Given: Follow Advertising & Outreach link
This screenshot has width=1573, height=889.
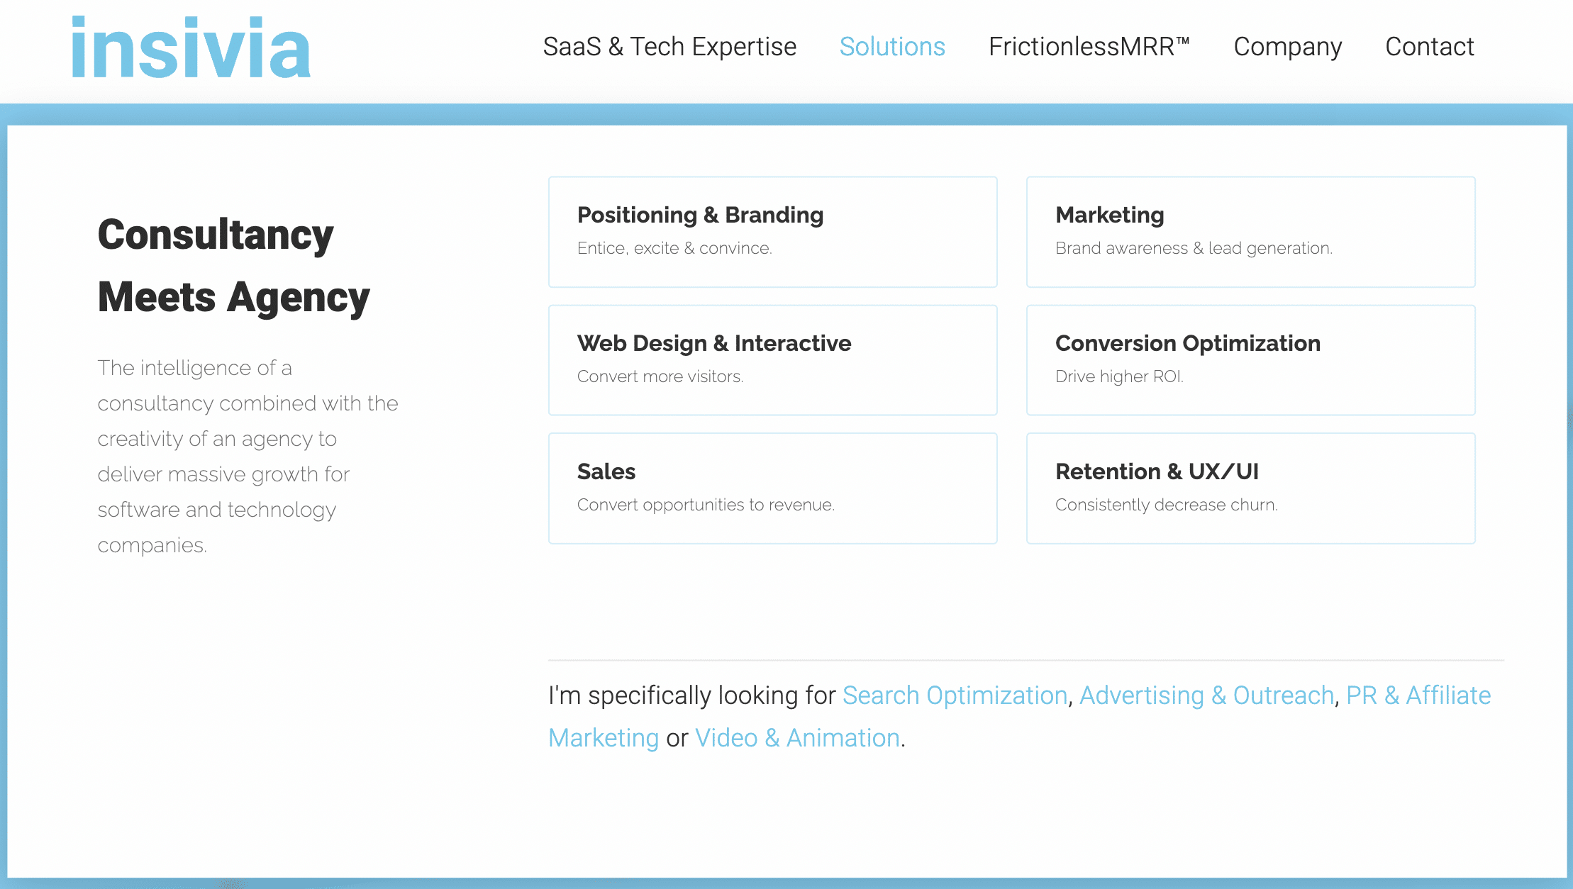Looking at the screenshot, I should tap(1207, 695).
